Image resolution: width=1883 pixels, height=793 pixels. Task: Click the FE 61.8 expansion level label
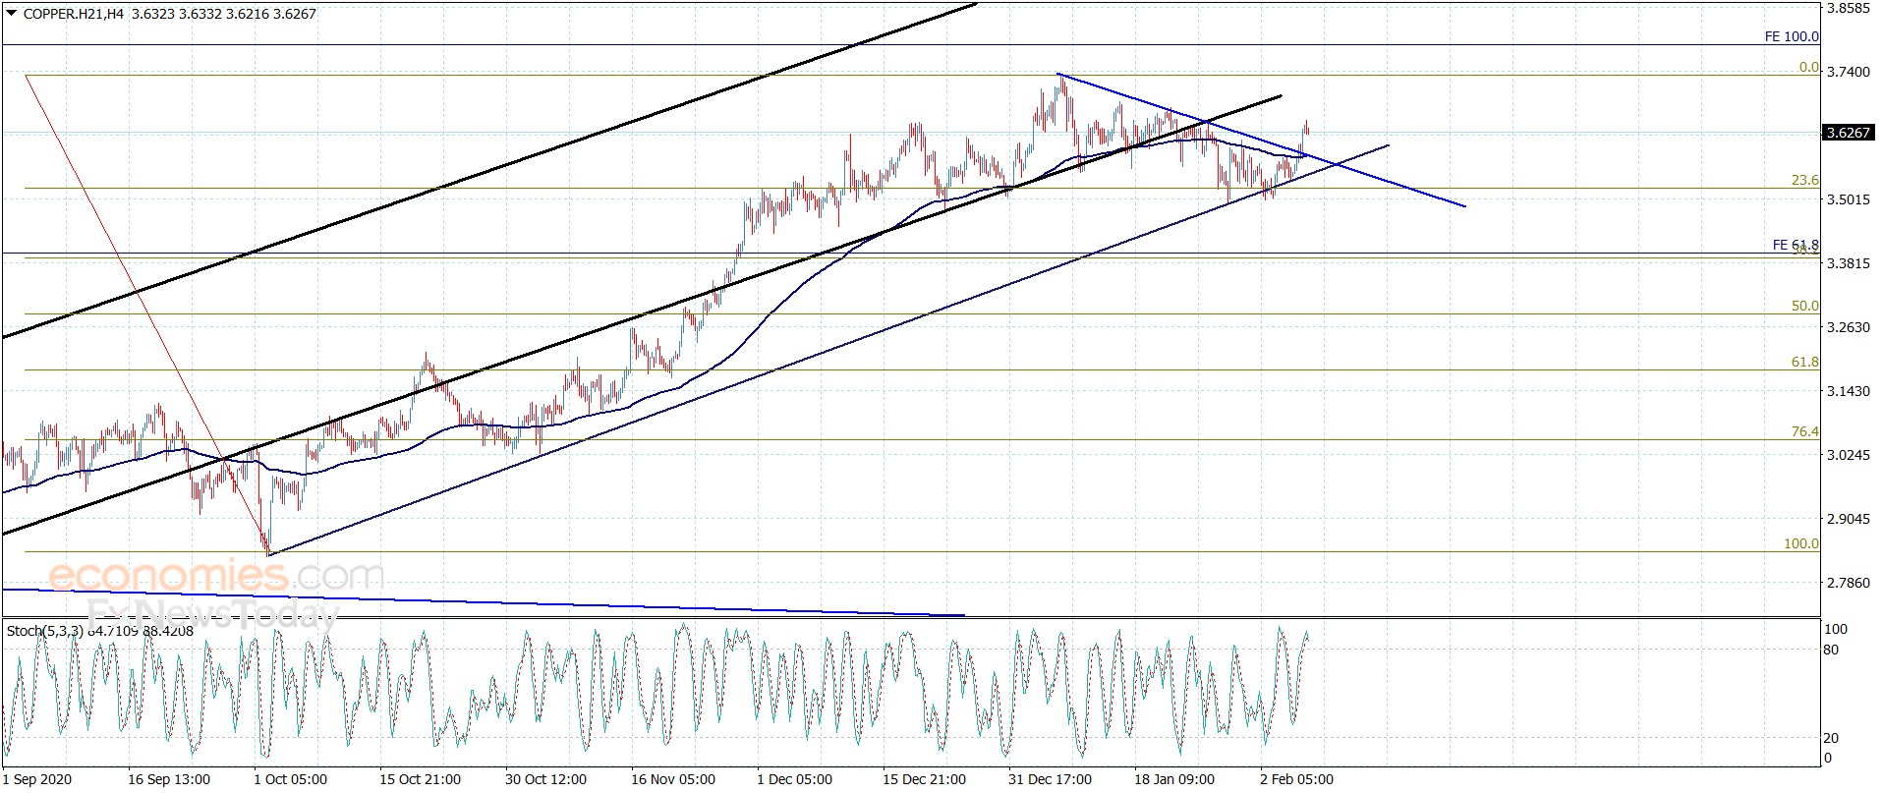[1795, 245]
